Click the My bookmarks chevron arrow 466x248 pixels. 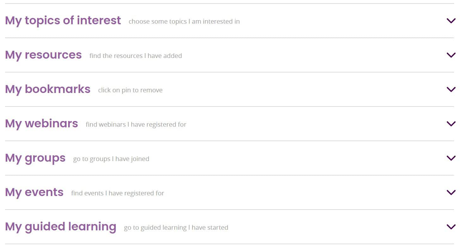point(451,89)
